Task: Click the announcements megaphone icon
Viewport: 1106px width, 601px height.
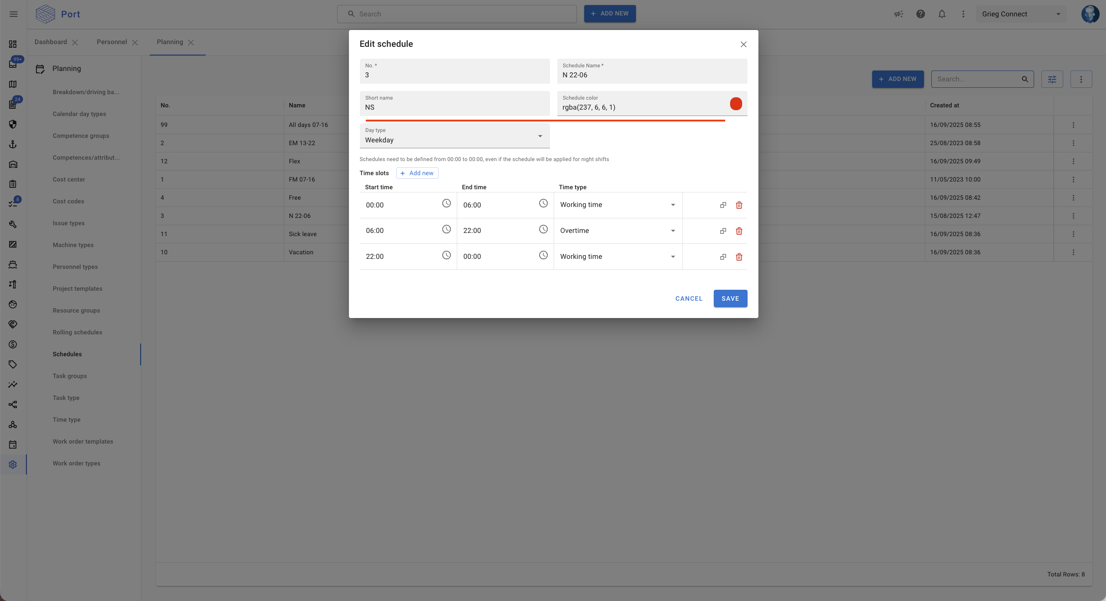Action: coord(899,14)
